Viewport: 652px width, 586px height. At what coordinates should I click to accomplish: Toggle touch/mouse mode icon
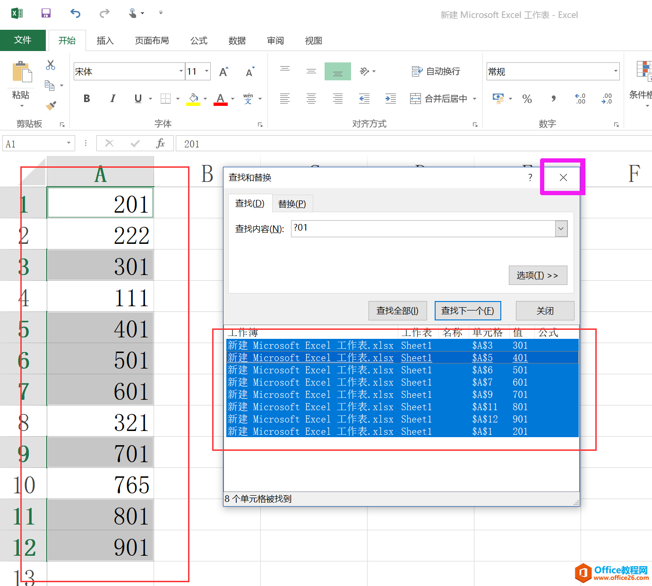(x=133, y=13)
